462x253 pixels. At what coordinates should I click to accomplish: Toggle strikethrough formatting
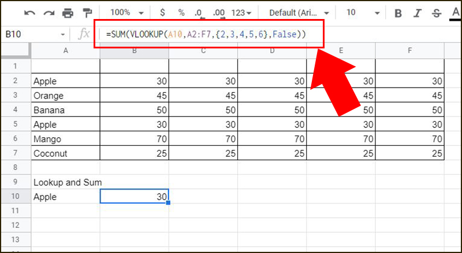tap(437, 13)
